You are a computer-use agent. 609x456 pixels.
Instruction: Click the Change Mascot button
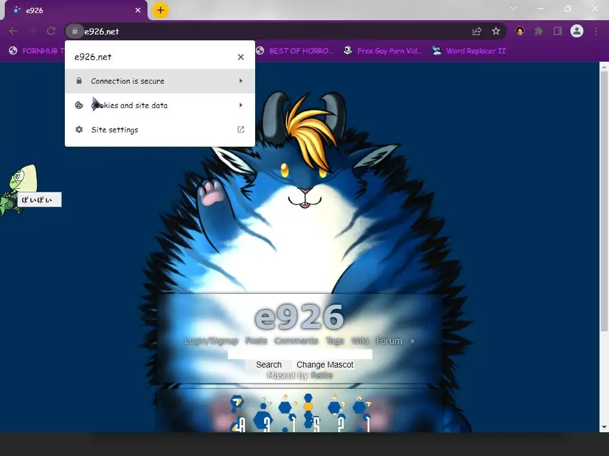tap(325, 365)
